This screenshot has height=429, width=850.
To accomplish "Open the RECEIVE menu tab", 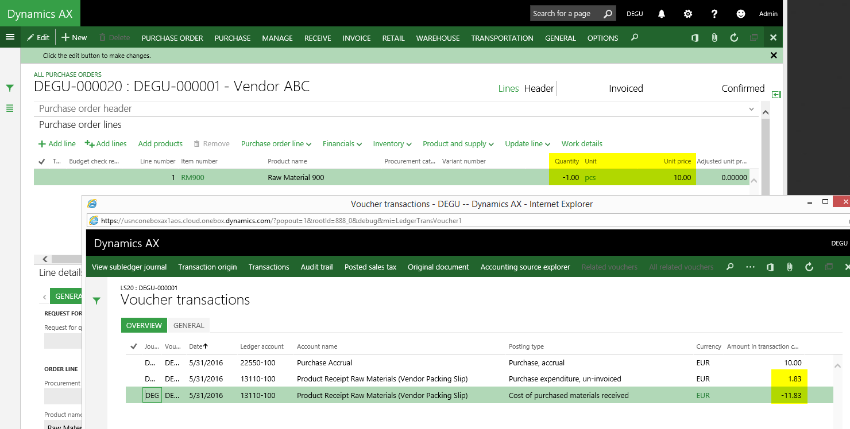I will 318,38.
